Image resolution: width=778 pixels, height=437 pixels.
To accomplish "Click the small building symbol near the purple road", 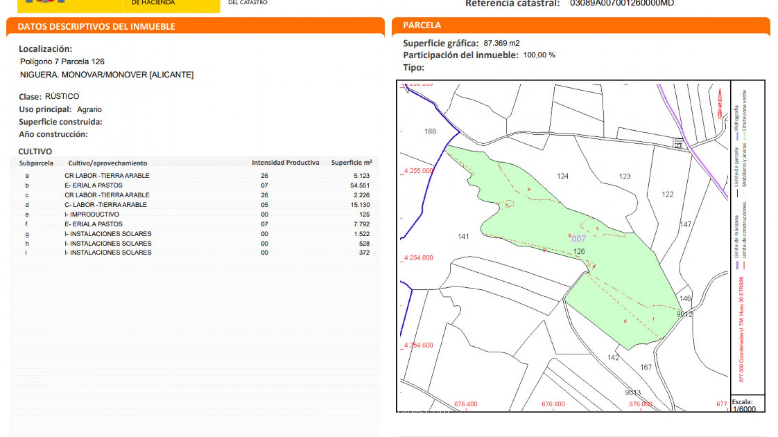I will (679, 143).
